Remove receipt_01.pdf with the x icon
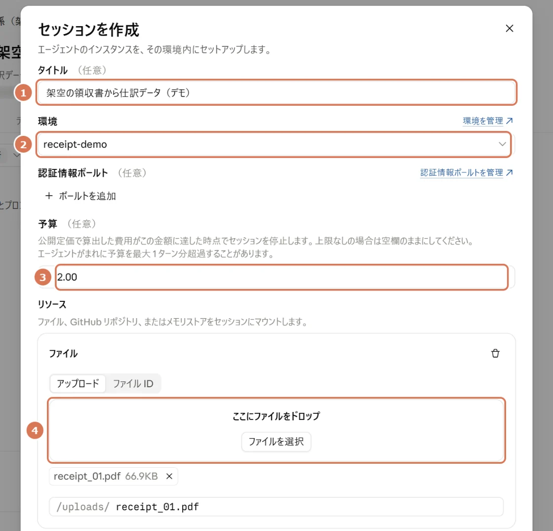This screenshot has height=531, width=553. coord(169,476)
